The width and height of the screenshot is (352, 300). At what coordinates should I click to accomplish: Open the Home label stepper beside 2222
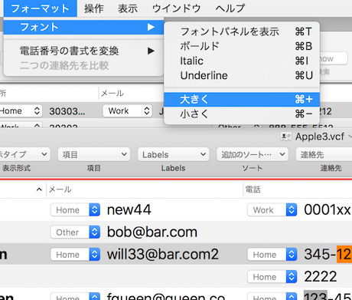coord(292,277)
